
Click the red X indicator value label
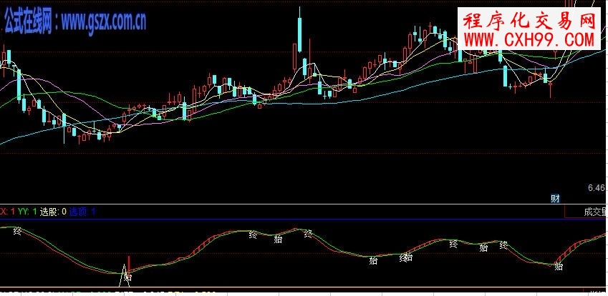pos(5,212)
